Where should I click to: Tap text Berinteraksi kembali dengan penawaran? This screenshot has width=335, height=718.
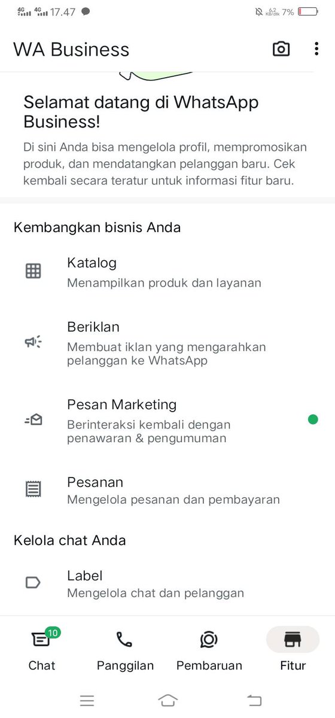point(149,431)
